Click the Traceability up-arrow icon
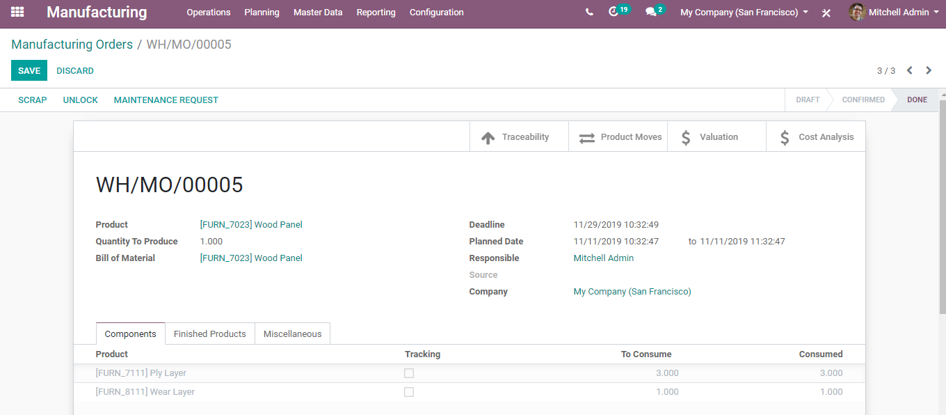 click(x=488, y=137)
